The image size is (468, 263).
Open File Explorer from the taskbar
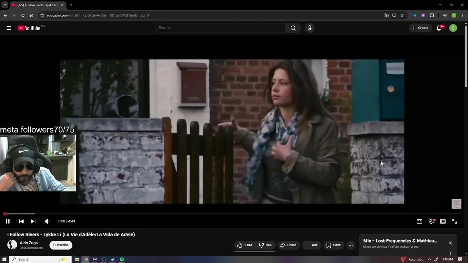tap(77, 259)
